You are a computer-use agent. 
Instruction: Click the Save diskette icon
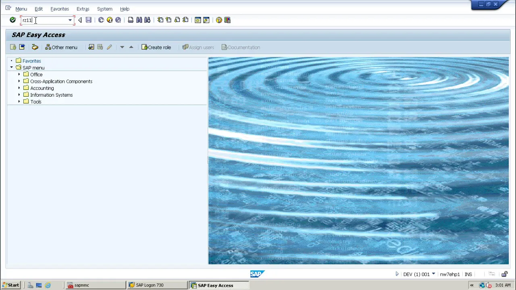pyautogui.click(x=89, y=20)
